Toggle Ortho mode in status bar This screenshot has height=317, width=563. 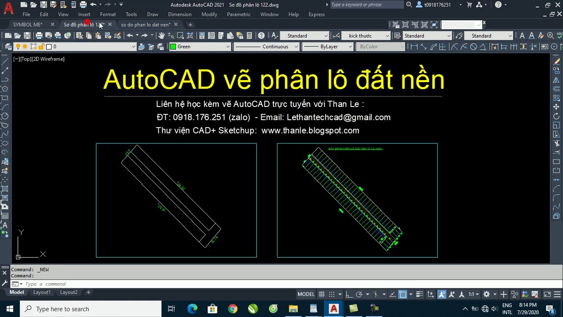click(348, 294)
